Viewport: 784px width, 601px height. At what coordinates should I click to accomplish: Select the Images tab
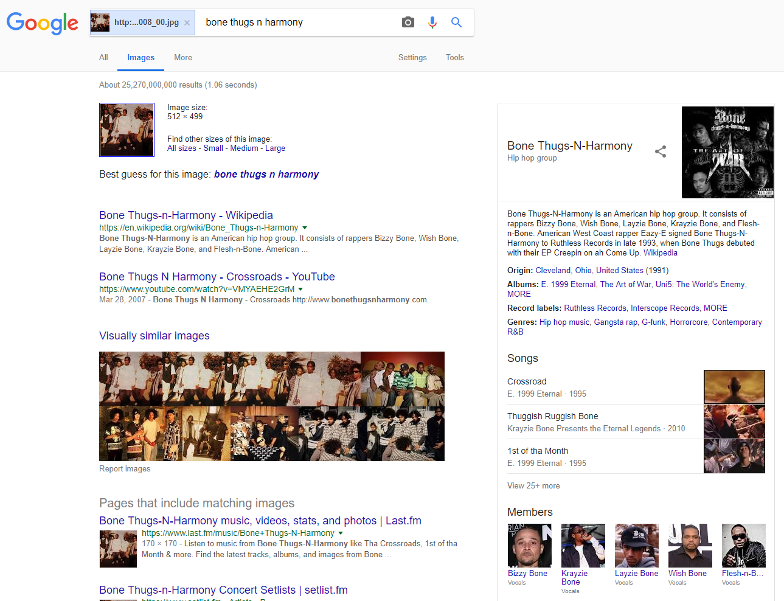click(140, 57)
